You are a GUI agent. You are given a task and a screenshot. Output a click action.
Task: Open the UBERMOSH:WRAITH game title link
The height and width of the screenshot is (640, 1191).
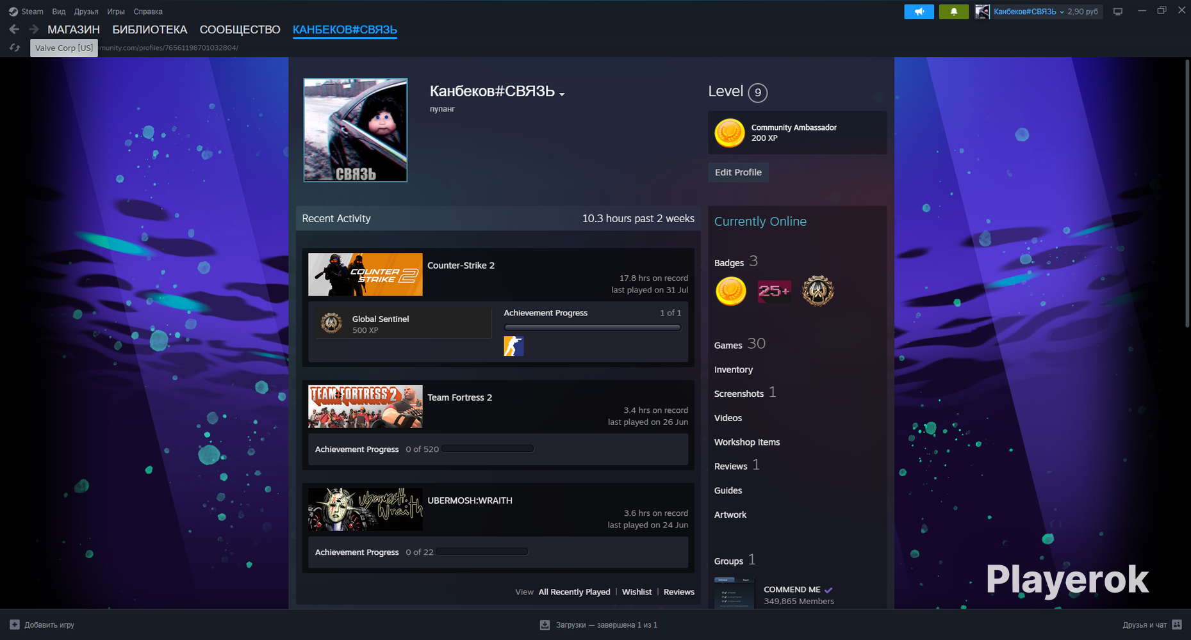pos(470,500)
